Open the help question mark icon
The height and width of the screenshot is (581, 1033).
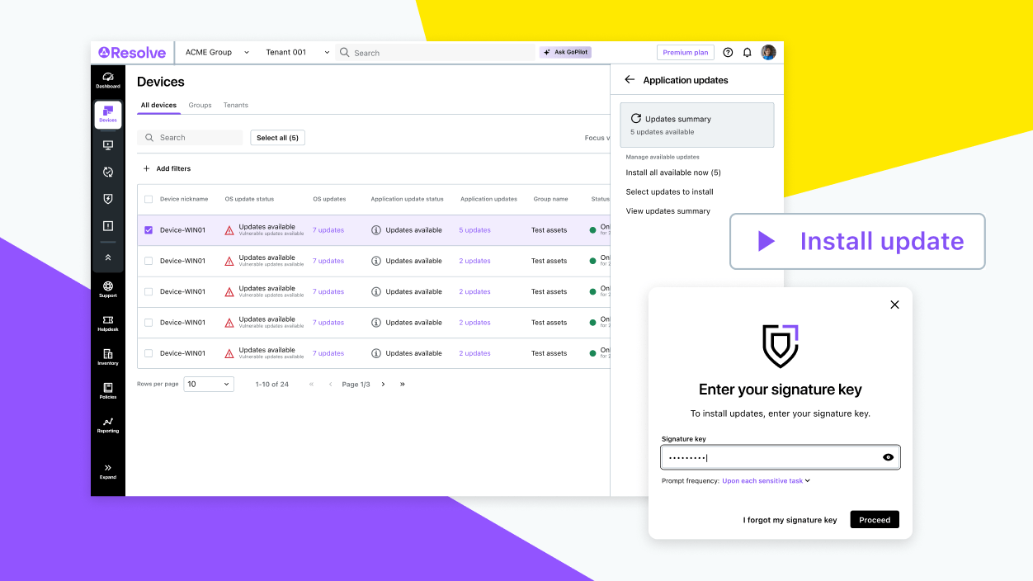(728, 52)
